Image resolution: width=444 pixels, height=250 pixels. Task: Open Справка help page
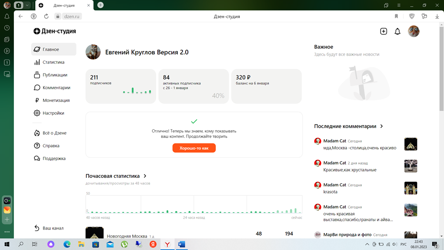click(47, 146)
